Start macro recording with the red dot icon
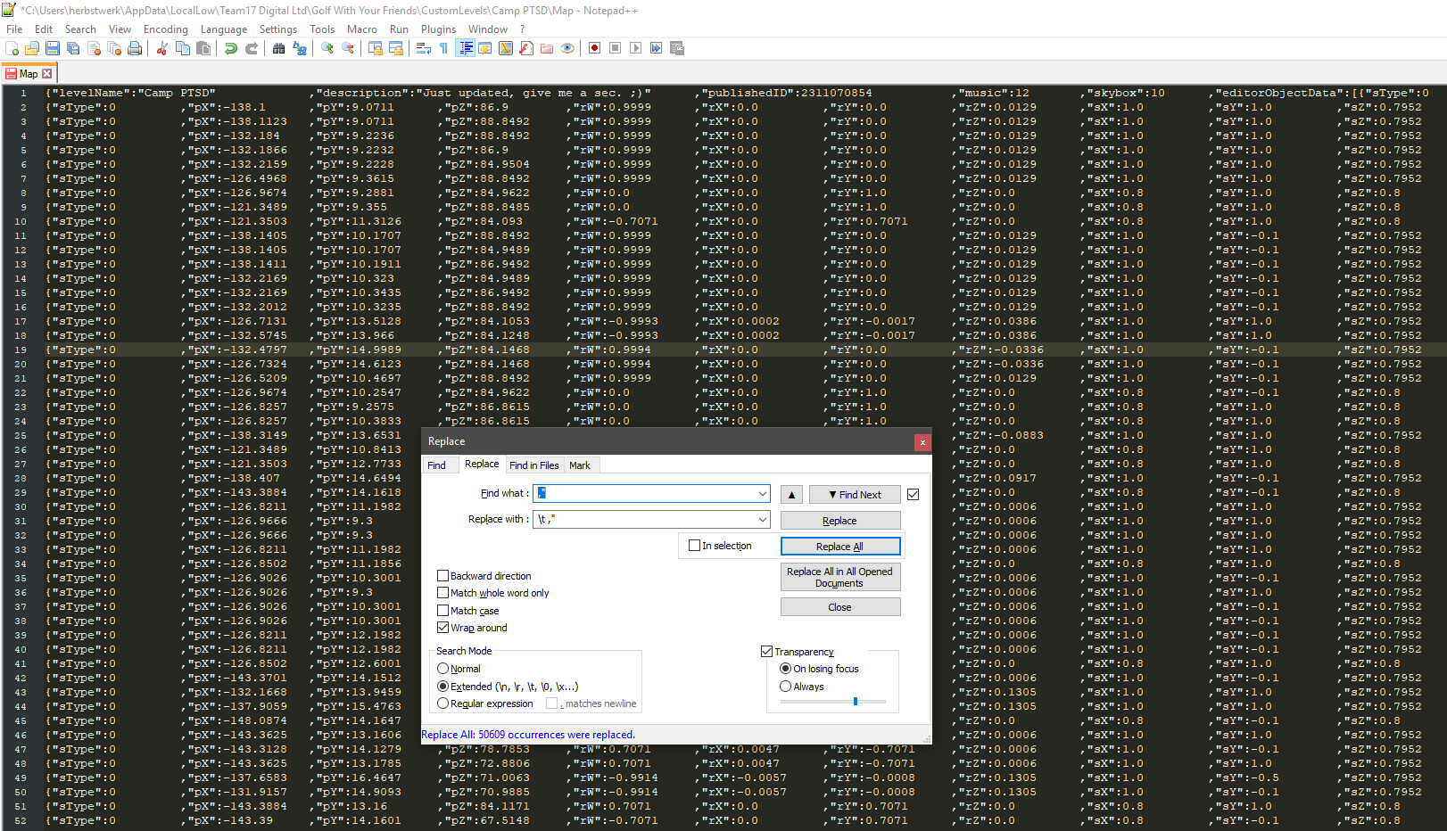 pos(595,48)
